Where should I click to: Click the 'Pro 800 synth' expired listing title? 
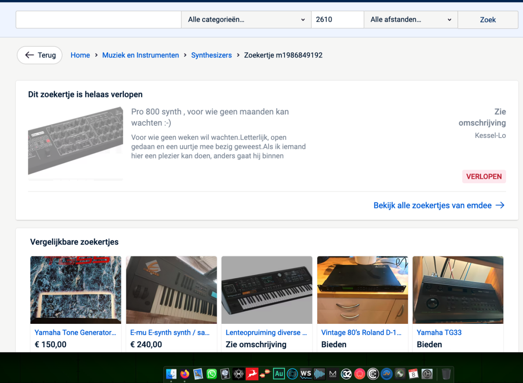click(x=210, y=118)
